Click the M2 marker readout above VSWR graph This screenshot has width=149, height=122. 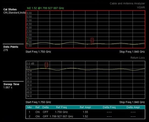pos(46,8)
